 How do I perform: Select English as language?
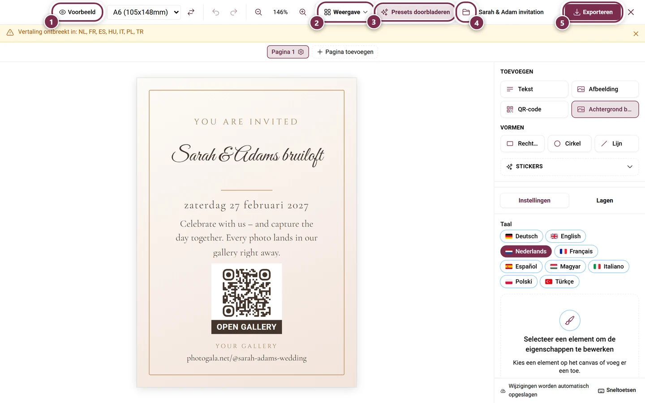tap(565, 236)
